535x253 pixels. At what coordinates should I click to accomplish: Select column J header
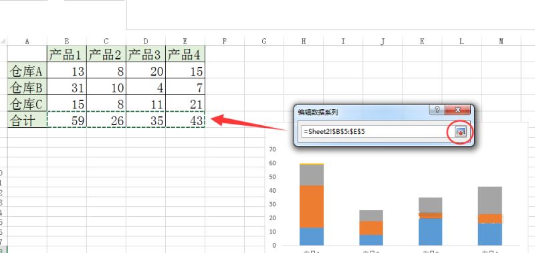[383, 41]
